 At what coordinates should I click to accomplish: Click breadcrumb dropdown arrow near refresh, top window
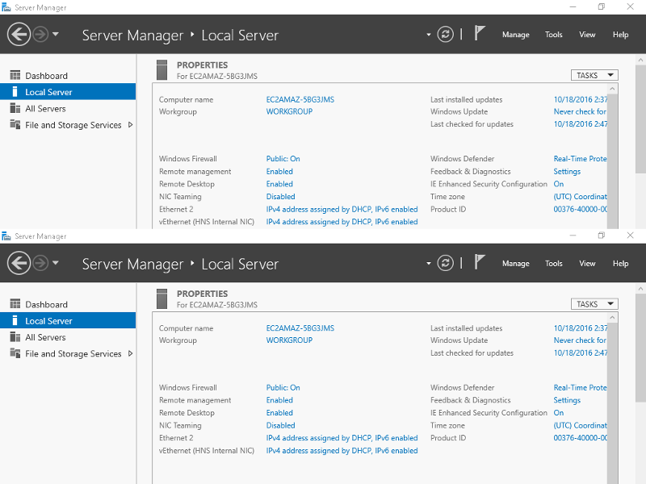[429, 35]
